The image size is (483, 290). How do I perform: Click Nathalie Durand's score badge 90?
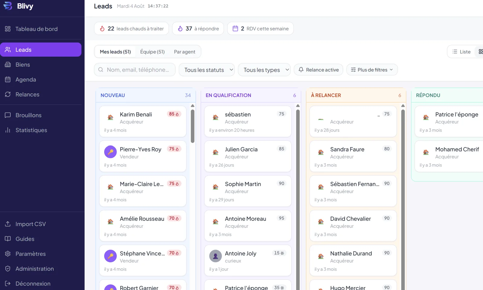[x=387, y=253]
